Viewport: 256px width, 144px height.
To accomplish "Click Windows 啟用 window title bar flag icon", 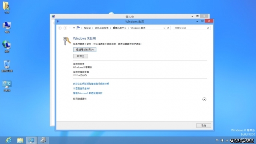I will 58,21.
